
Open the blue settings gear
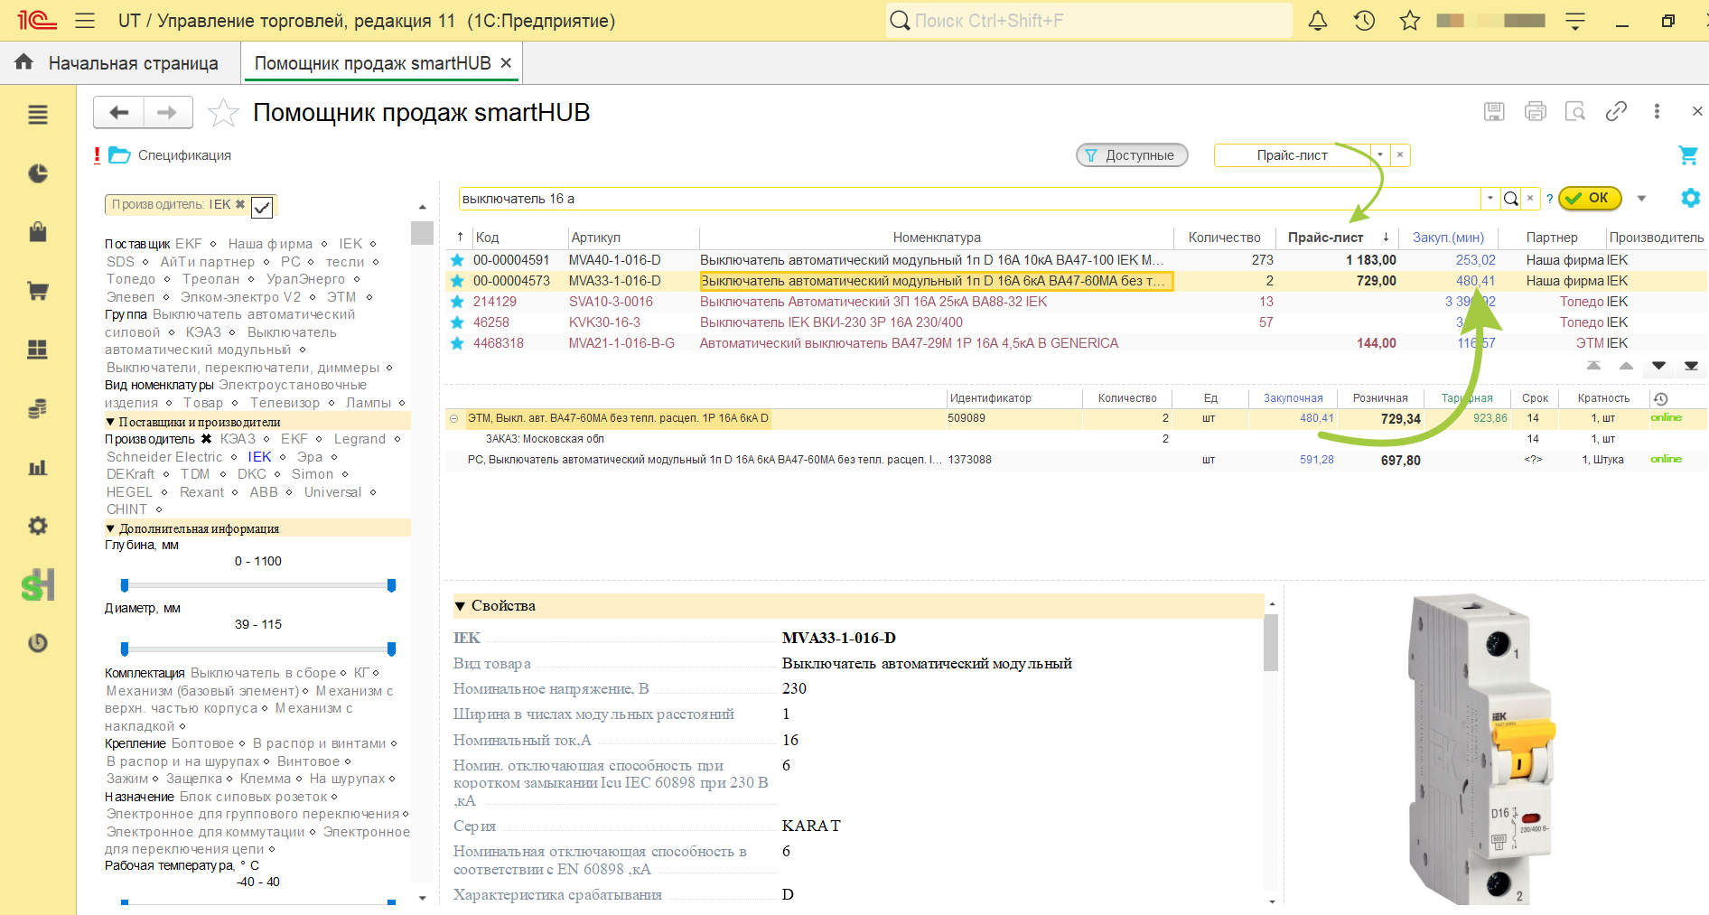tap(1690, 198)
